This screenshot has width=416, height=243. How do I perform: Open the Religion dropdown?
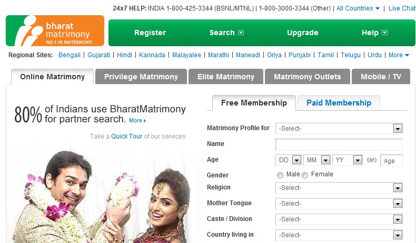[x=339, y=188]
